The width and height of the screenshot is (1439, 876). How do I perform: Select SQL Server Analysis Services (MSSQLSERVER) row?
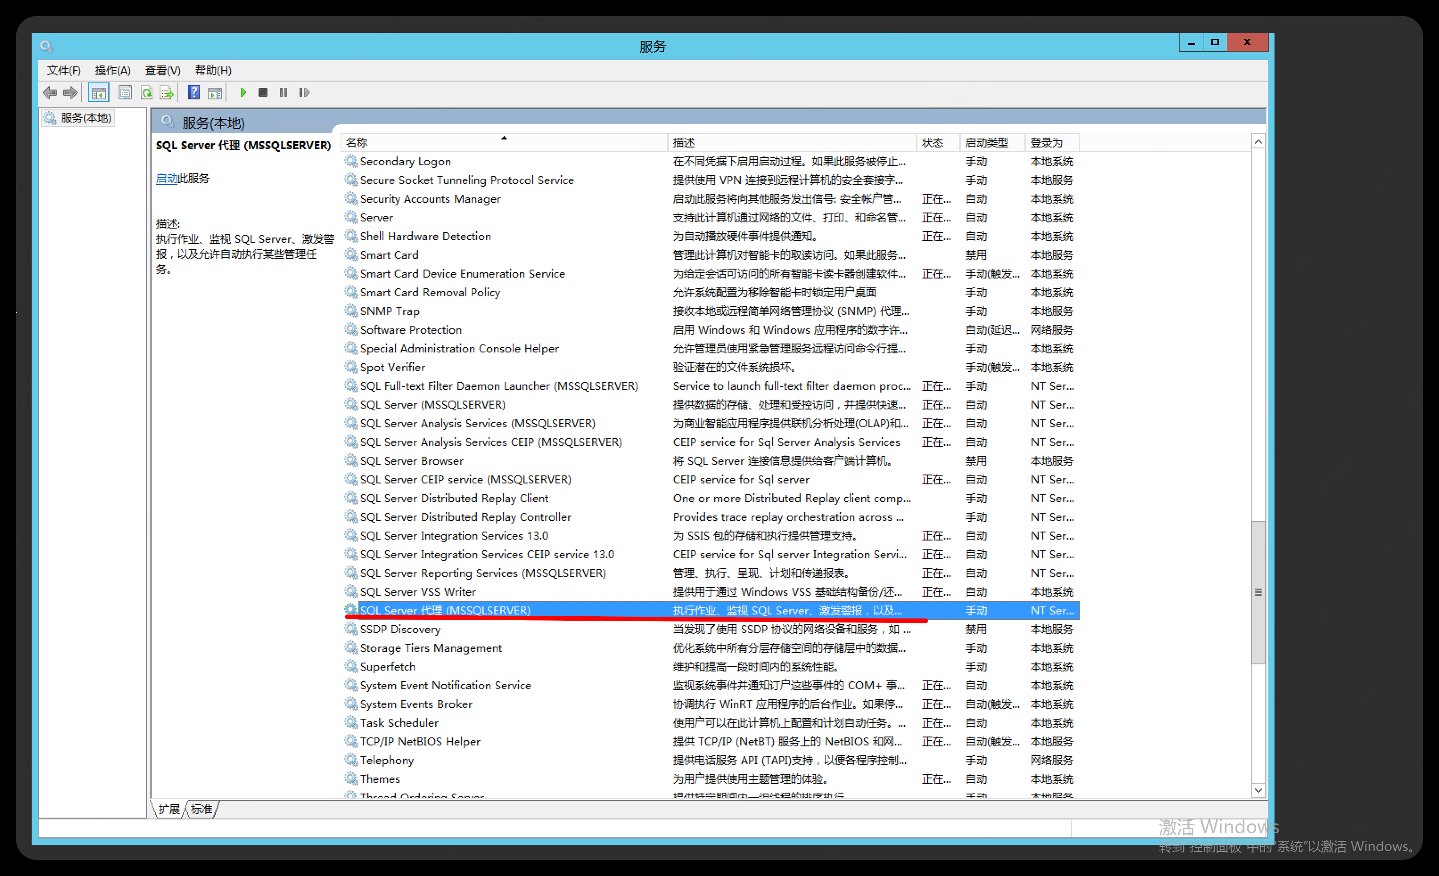tap(711, 423)
